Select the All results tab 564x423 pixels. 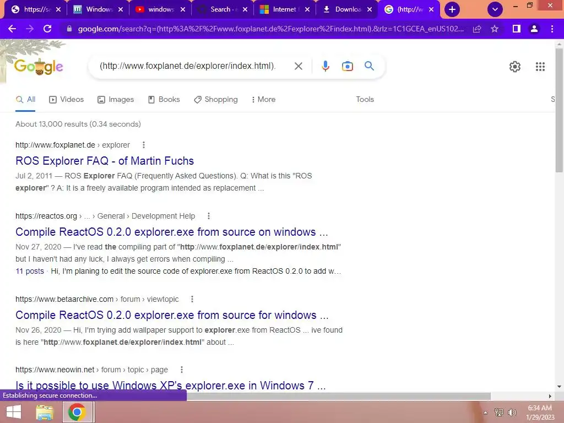coord(25,100)
